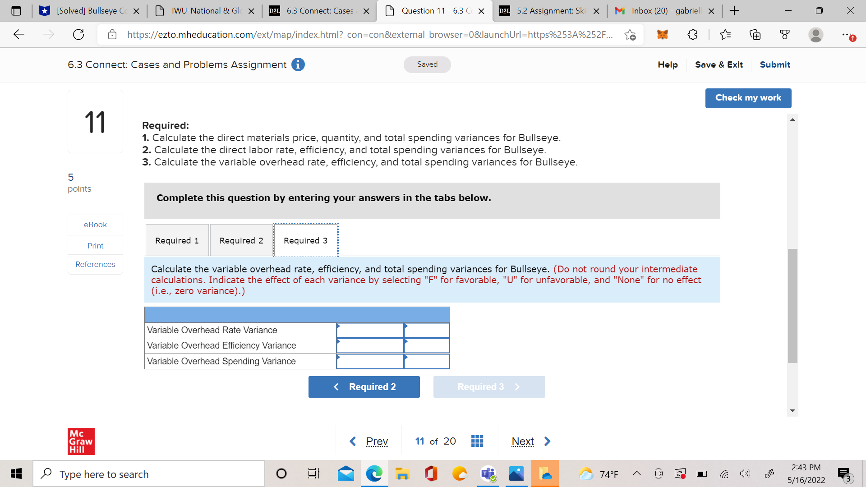This screenshot has height=487, width=866.
Task: Open Mail app in the taskbar
Action: [x=345, y=474]
